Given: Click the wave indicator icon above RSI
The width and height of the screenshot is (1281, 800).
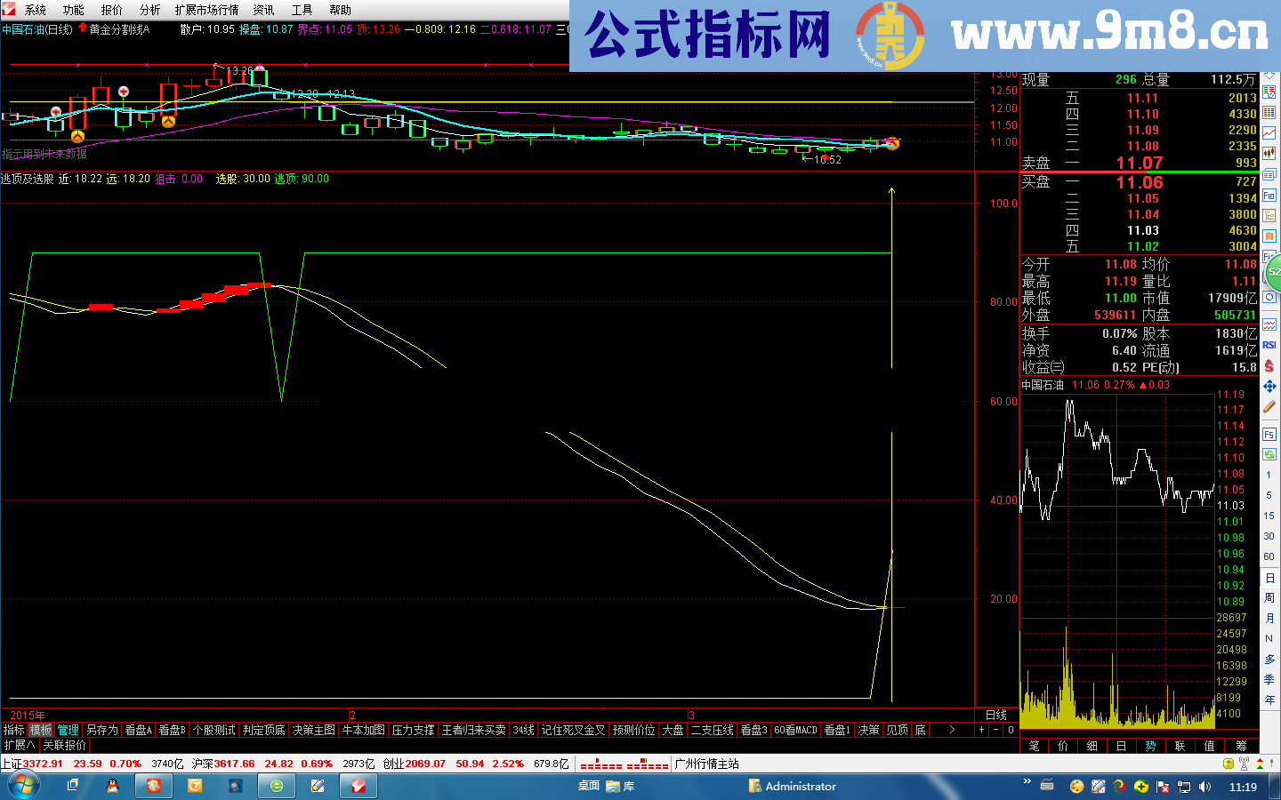Looking at the screenshot, I should 1269,324.
